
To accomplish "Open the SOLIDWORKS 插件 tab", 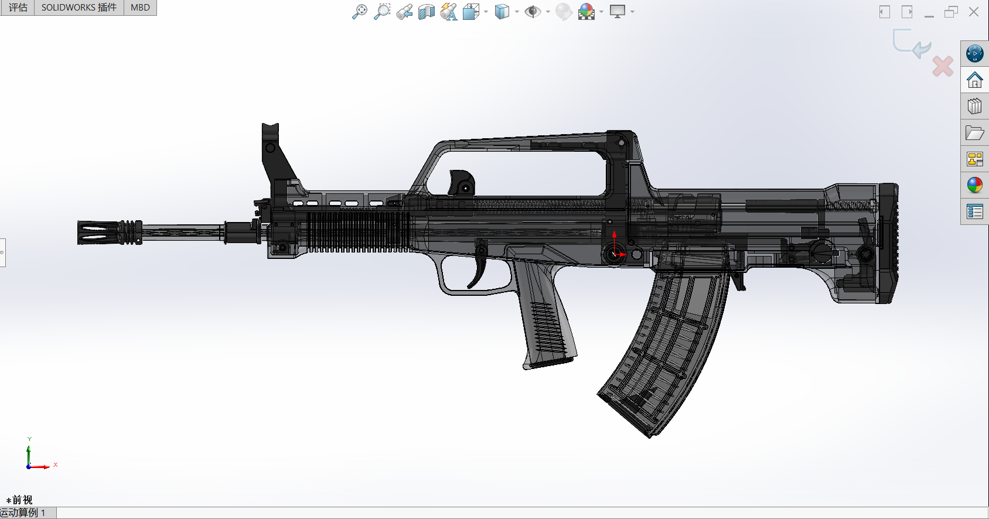I will pyautogui.click(x=79, y=8).
